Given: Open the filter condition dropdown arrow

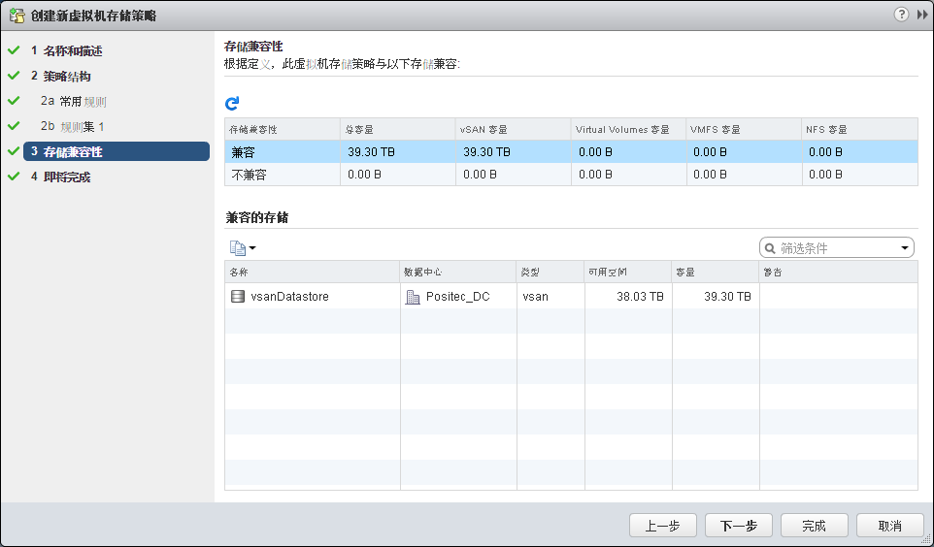Looking at the screenshot, I should 905,248.
